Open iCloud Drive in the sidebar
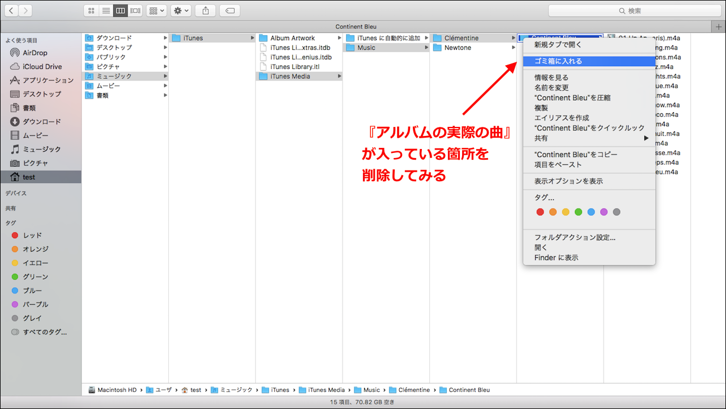 [40, 66]
